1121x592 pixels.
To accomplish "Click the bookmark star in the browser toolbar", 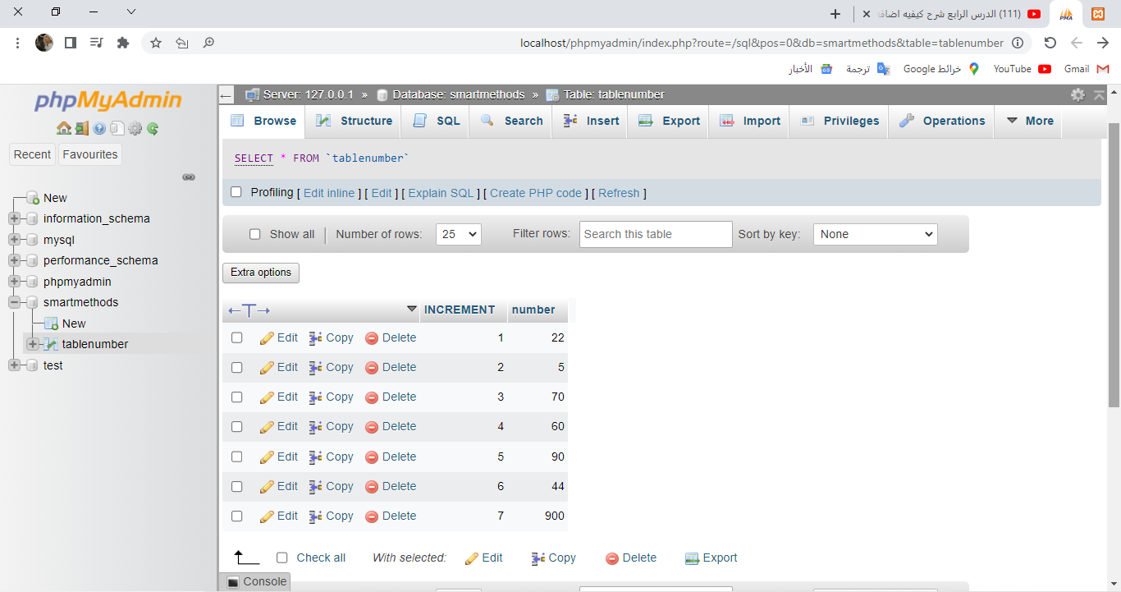I will coord(154,43).
